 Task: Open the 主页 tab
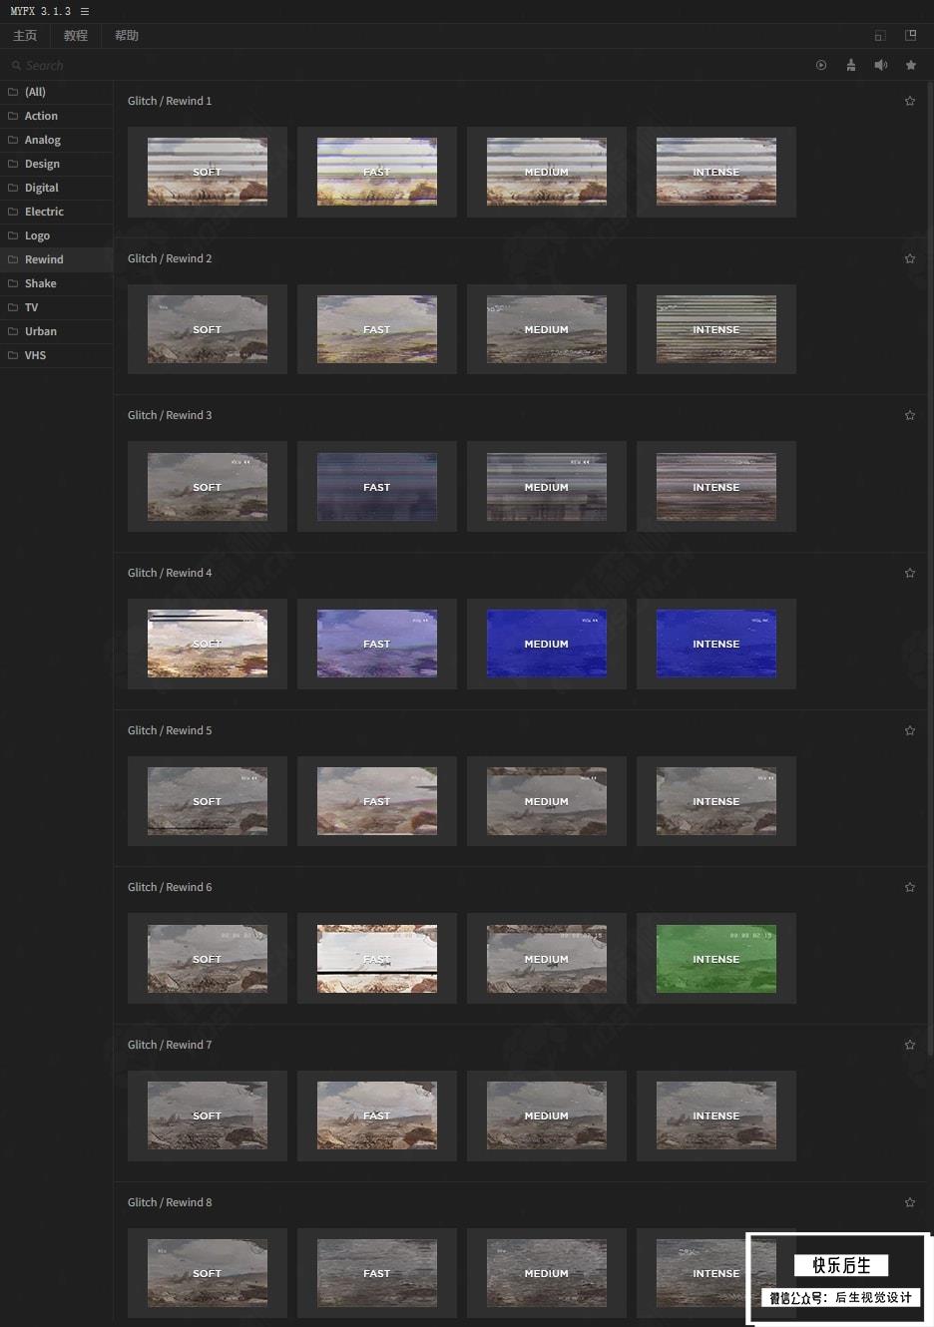click(25, 36)
